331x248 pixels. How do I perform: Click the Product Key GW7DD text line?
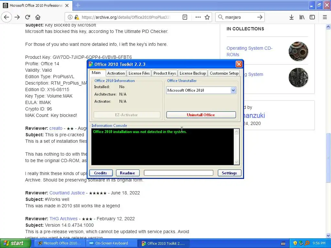coord(79,57)
